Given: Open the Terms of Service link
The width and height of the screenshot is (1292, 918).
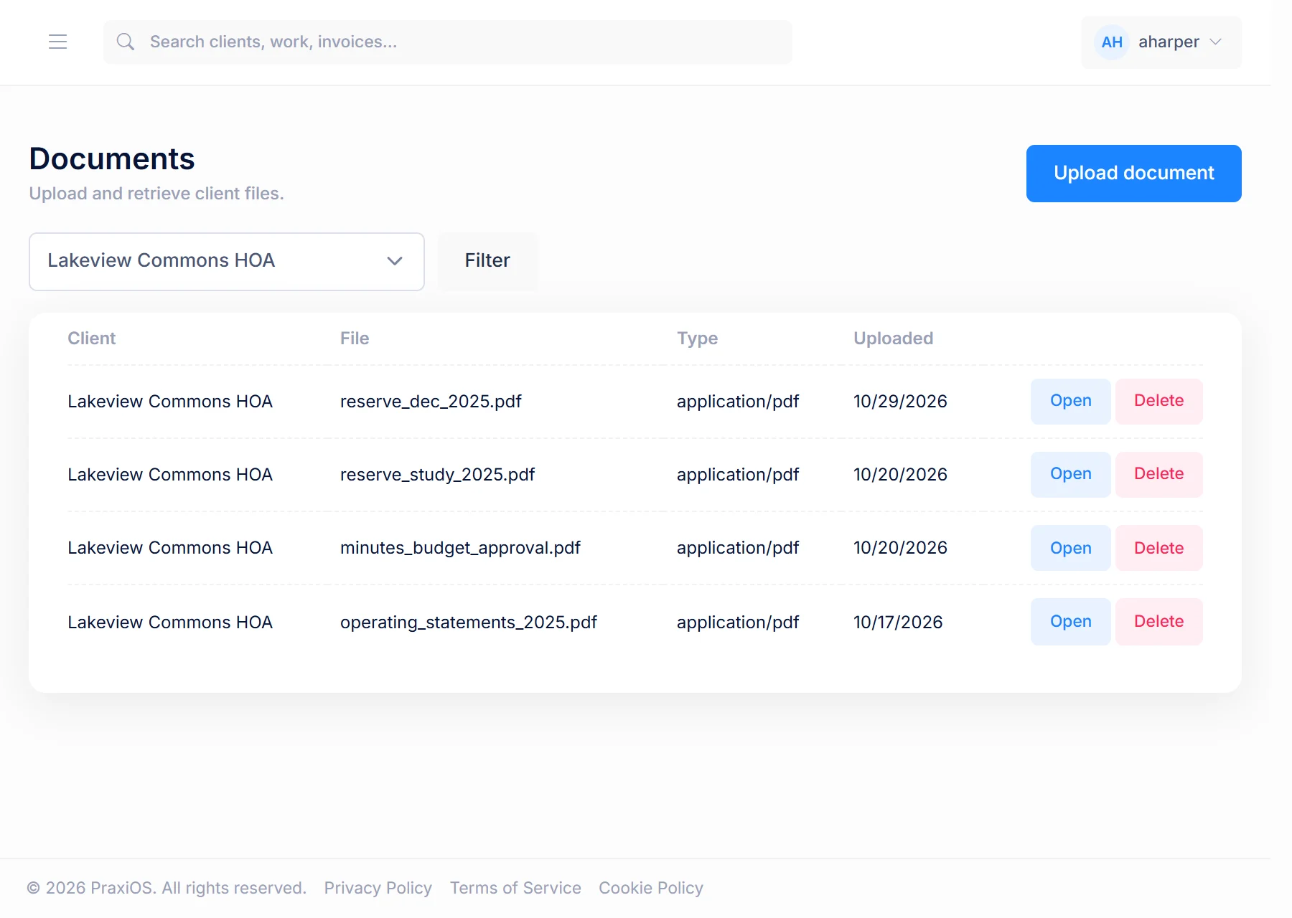Looking at the screenshot, I should [x=515, y=888].
